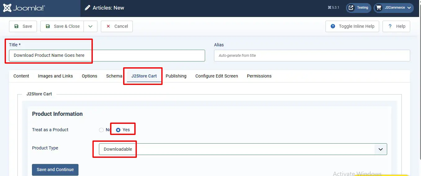Cancel editing the article
Screen dimensions: 421x176
click(117, 26)
